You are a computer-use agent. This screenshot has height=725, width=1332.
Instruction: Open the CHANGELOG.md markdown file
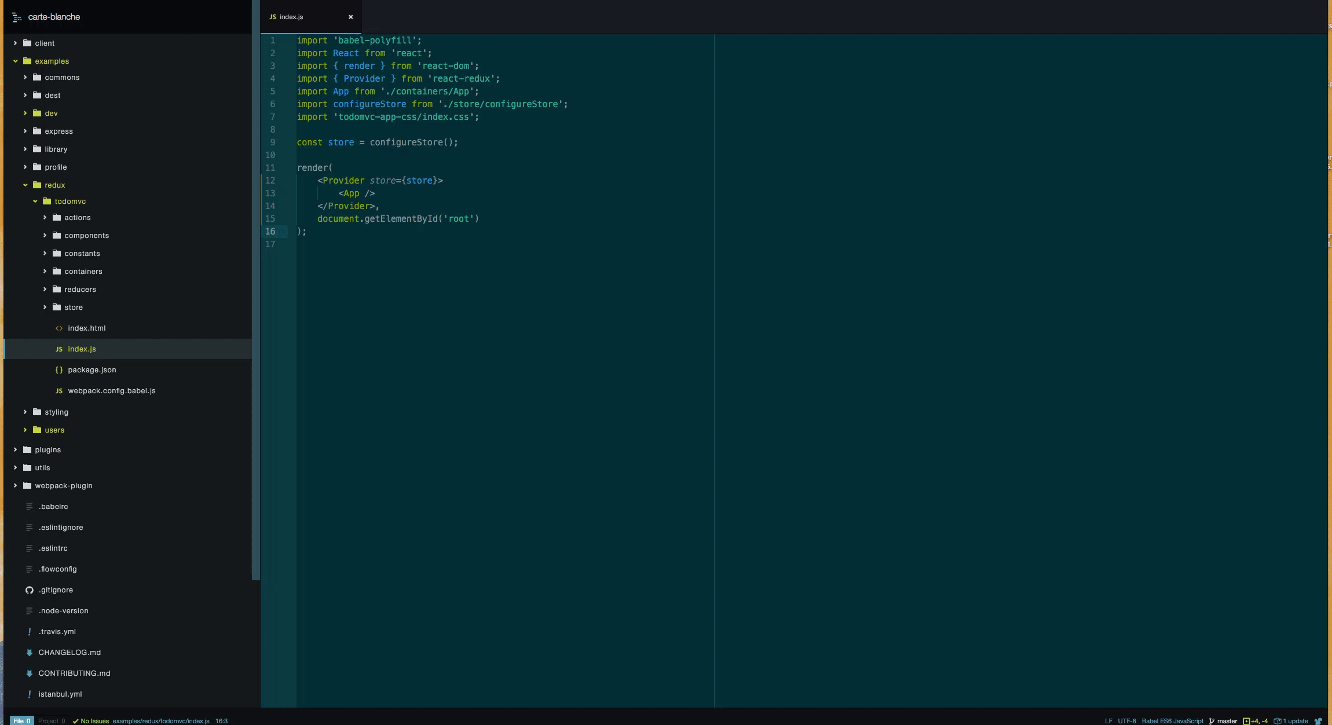(69, 652)
